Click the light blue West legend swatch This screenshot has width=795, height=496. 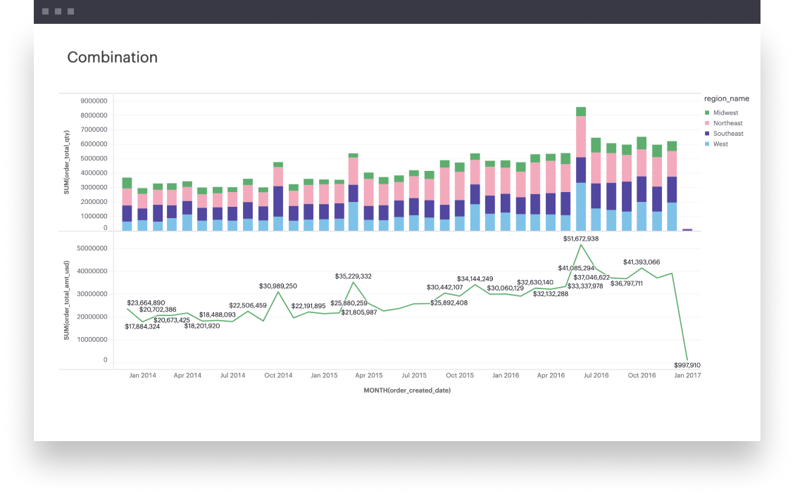707,144
